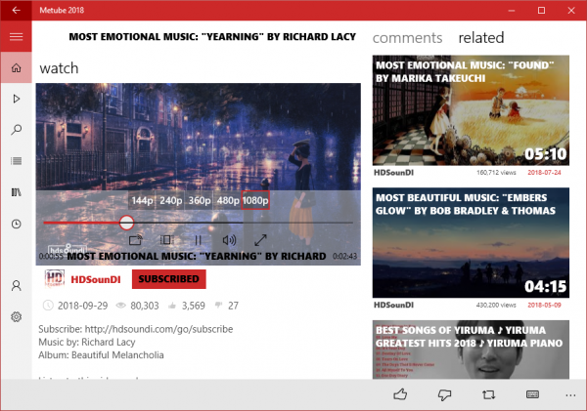Open the account user sidebar icon
The image size is (587, 411).
[x=16, y=286]
